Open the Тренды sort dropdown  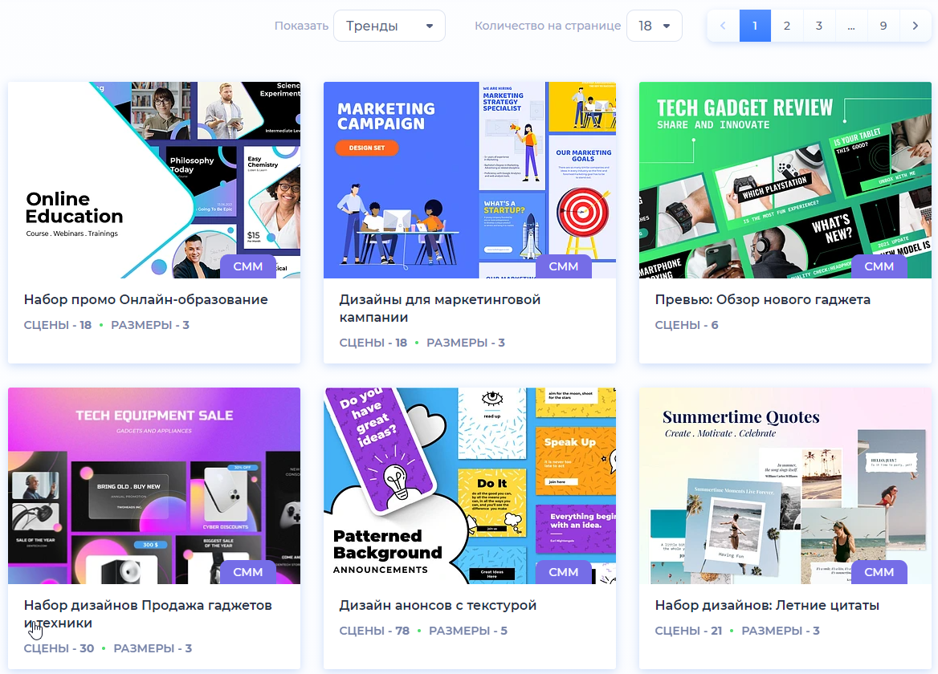[389, 26]
